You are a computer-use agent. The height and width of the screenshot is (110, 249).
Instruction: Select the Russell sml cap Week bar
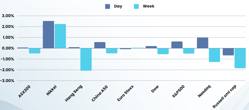pos(240,58)
